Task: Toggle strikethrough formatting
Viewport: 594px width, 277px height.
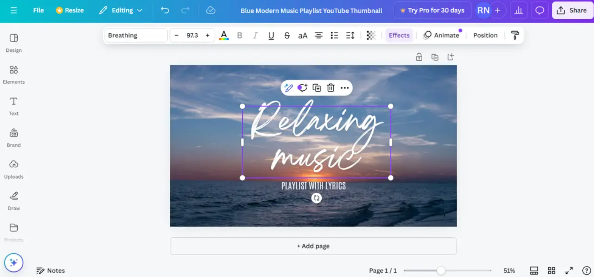Action: pyautogui.click(x=287, y=35)
